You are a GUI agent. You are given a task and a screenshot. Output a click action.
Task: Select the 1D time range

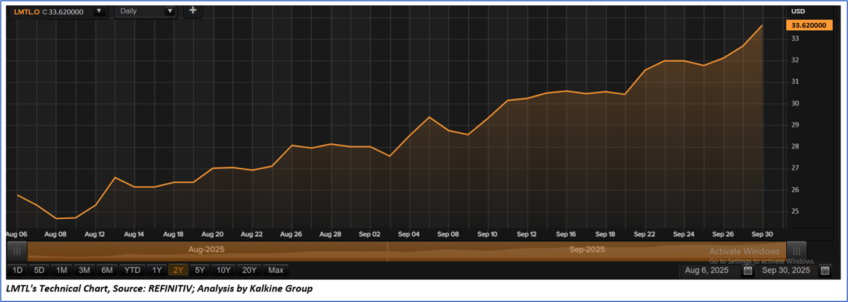point(17,270)
